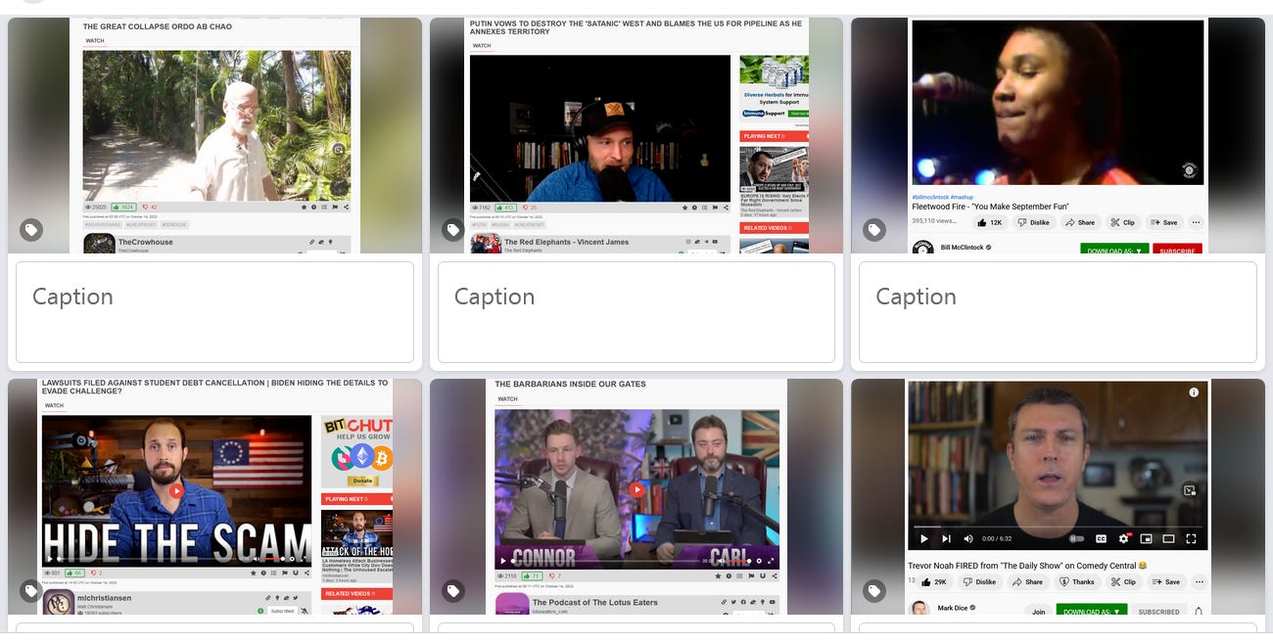The image size is (1273, 643).
Task: Click Thanks button under Trevor Noah video
Action: [x=1076, y=581]
